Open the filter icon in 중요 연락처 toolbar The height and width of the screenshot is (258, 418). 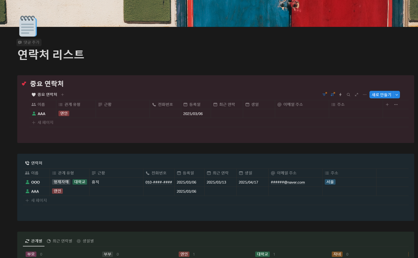click(324, 95)
